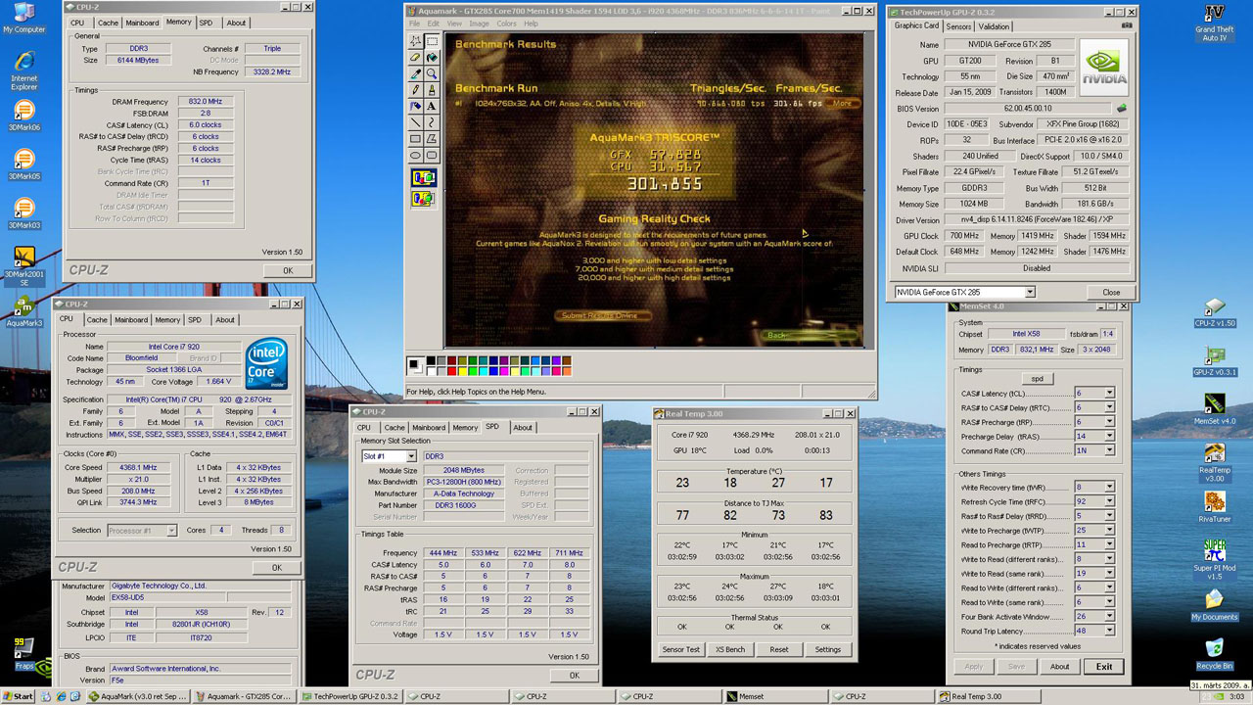Pick the yellow color swatch in Paint palette
Screen dimensions: 1253x705
tap(462, 371)
